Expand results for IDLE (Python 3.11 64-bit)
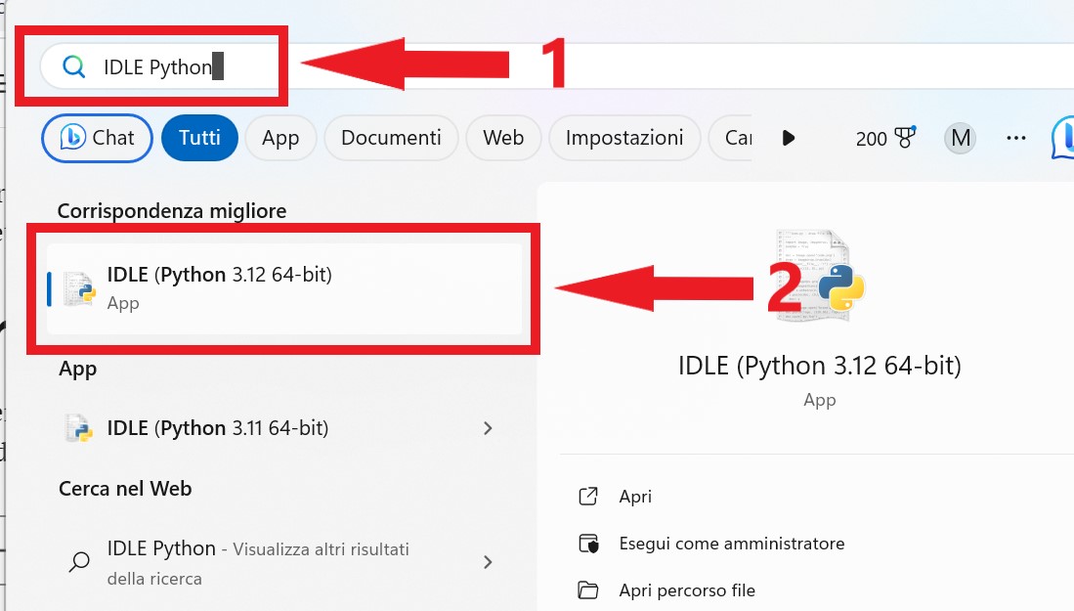Viewport: 1074px width, 611px height. pyautogui.click(x=488, y=428)
